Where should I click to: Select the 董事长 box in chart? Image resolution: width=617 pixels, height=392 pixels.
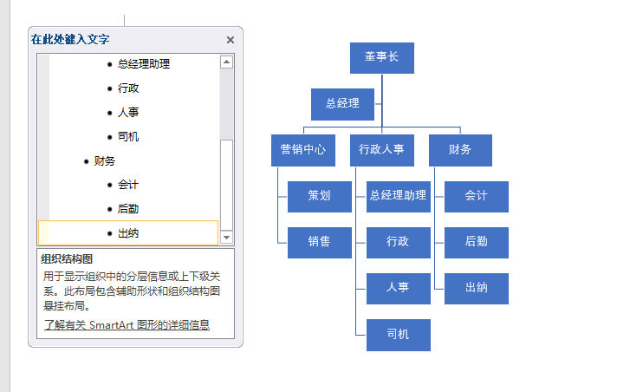point(381,58)
